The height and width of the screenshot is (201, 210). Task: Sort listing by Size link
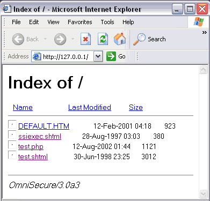pyautogui.click(x=136, y=107)
